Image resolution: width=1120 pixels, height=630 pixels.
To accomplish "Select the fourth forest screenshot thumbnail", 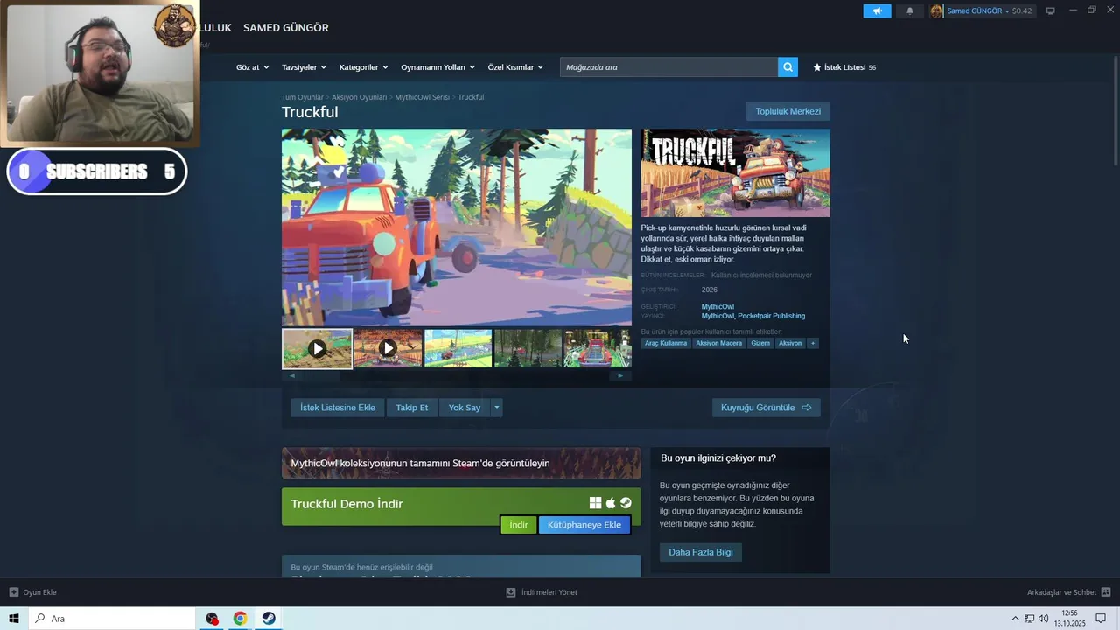I will coord(528,348).
